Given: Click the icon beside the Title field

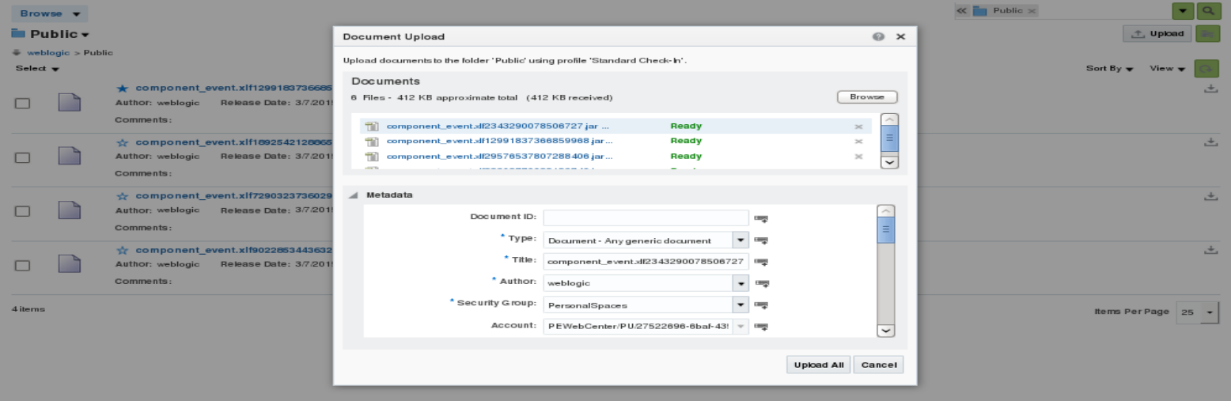Looking at the screenshot, I should 761,262.
